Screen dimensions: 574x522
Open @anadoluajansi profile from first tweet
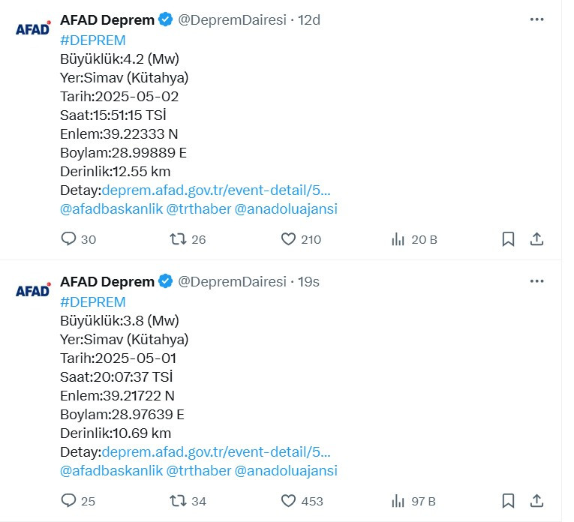[286, 209]
